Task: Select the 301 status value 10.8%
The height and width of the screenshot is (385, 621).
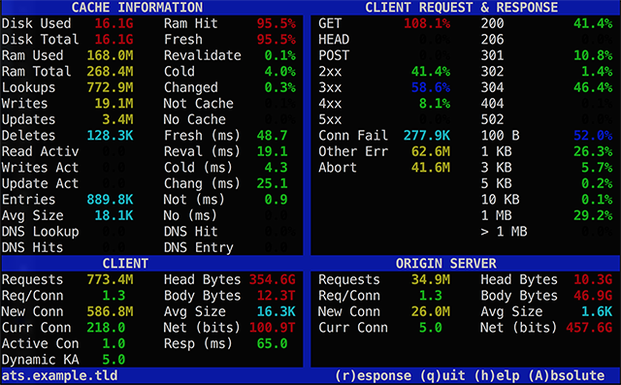Action: point(593,55)
